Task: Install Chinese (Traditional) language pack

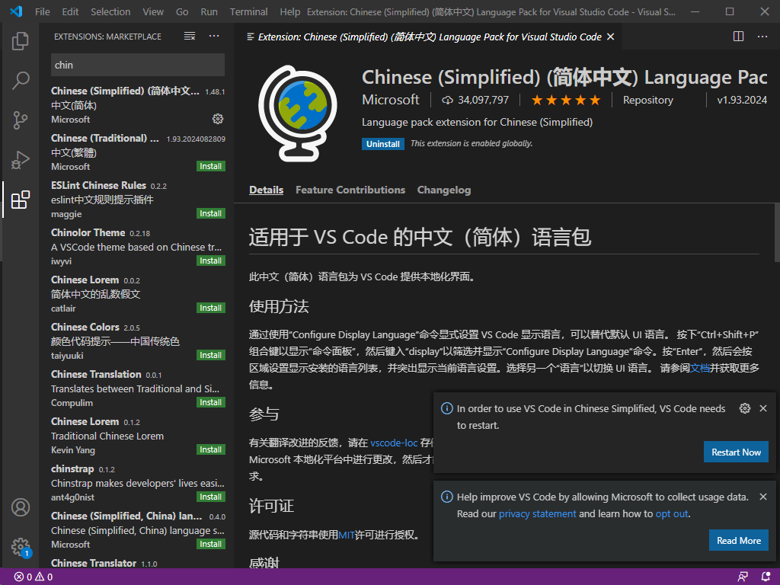Action: pyautogui.click(x=210, y=166)
